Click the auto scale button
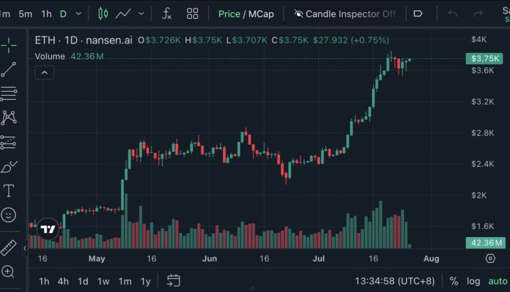This screenshot has width=510, height=292. (498, 281)
